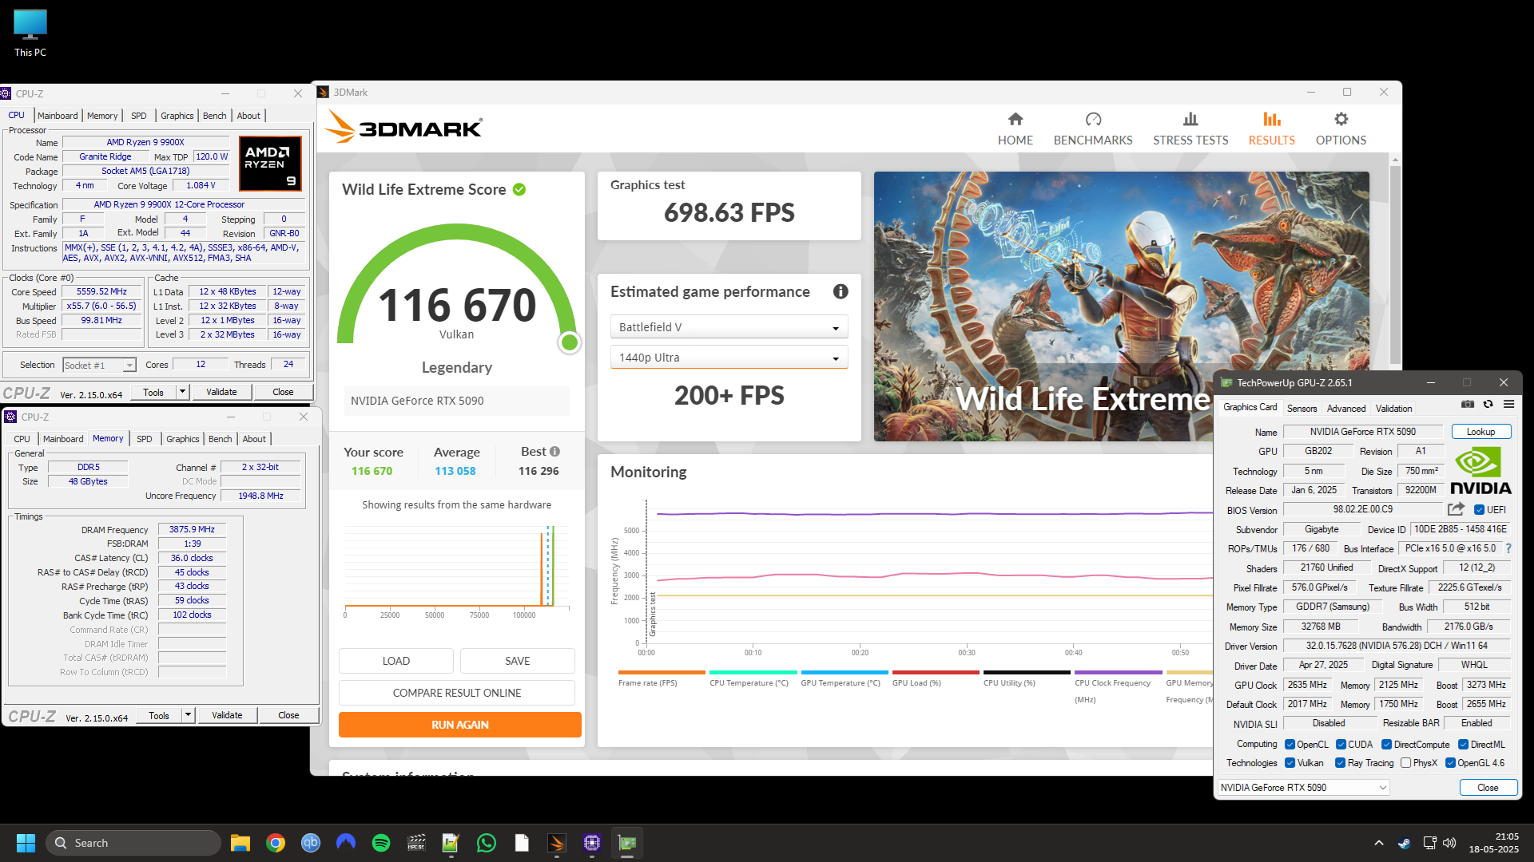This screenshot has width=1534, height=862.
Task: Open the Battlefield V game dropdown
Action: [729, 327]
